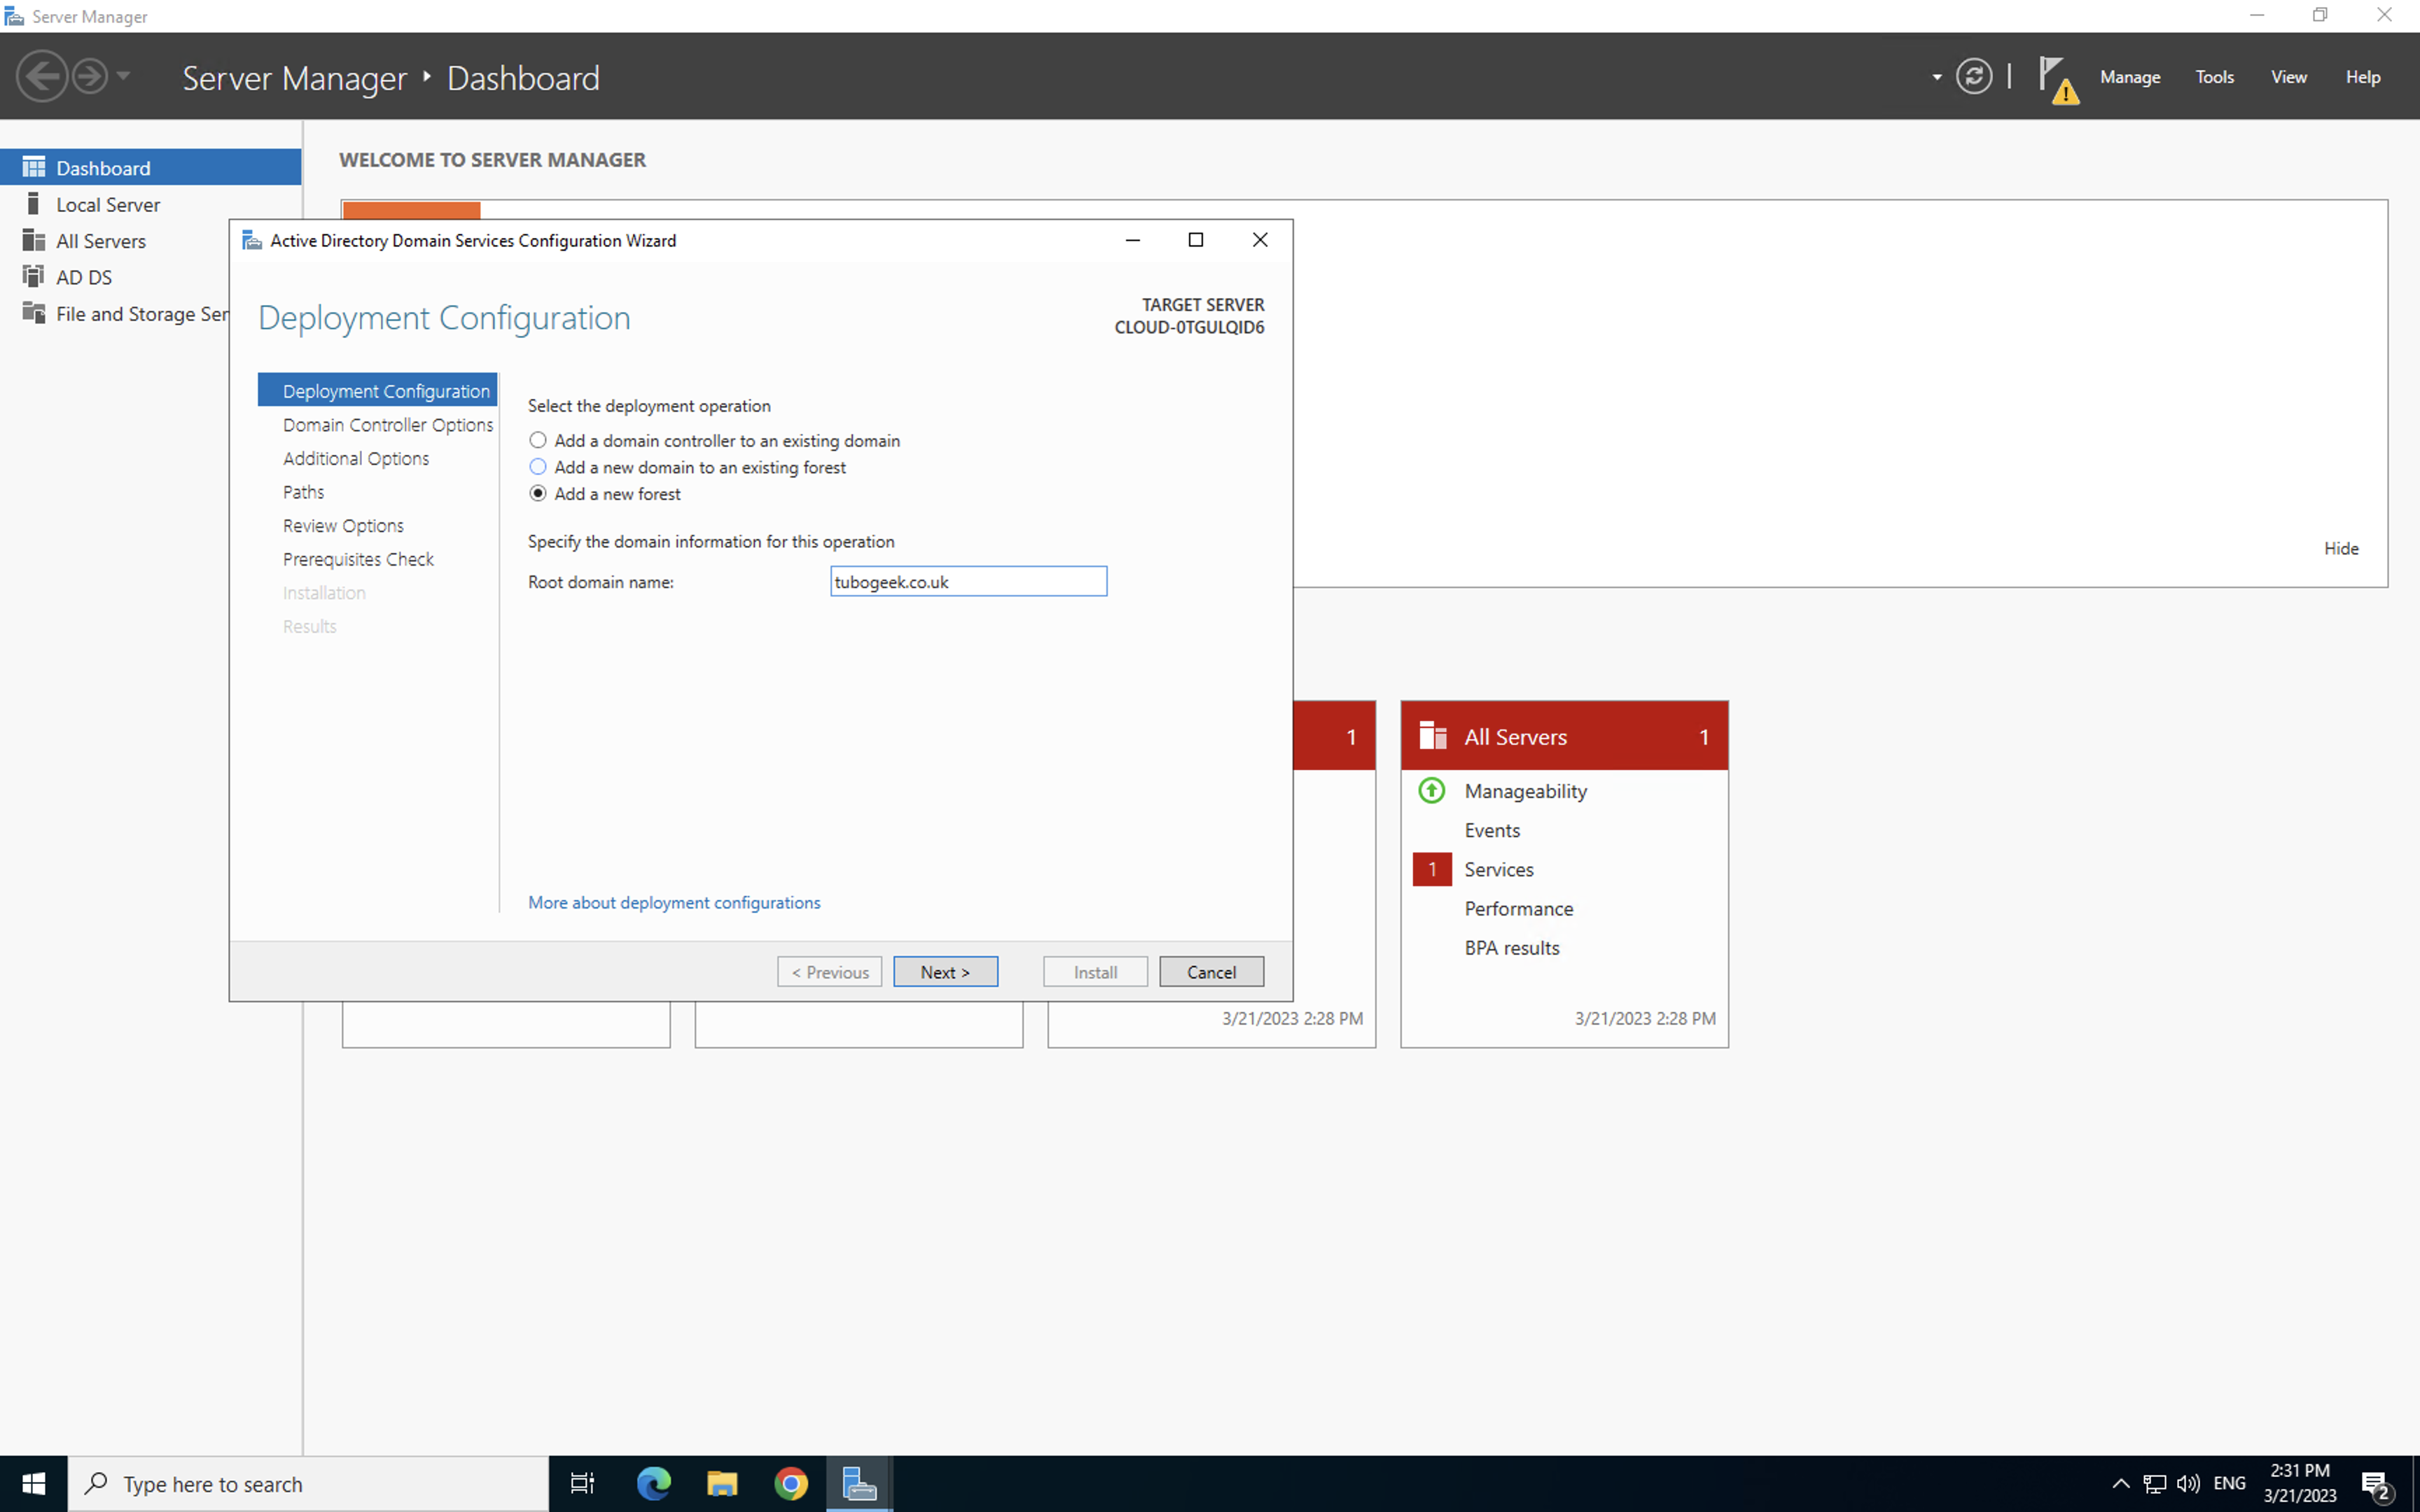This screenshot has height=1512, width=2420.
Task: Click the Local Server sidebar icon
Action: coord(34,204)
